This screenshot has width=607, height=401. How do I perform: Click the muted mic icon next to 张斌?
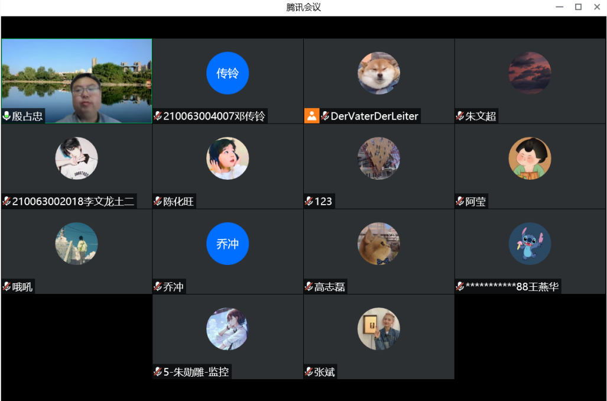tap(309, 372)
